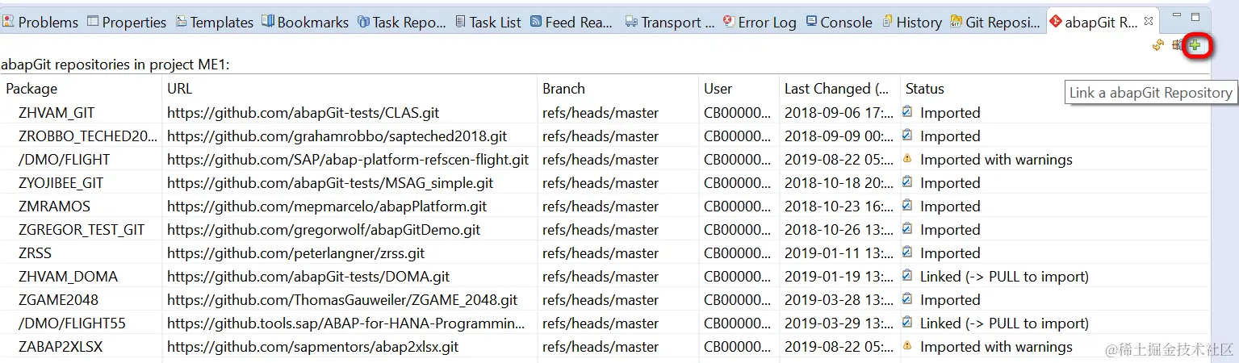Sort by the User column header

[x=718, y=89]
